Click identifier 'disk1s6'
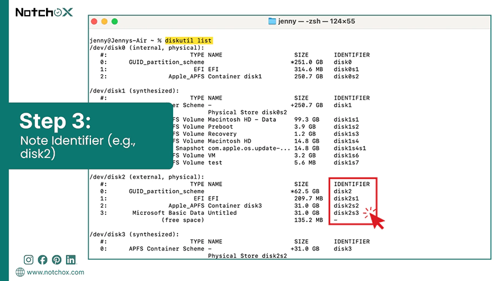The width and height of the screenshot is (499, 281). [346, 155]
